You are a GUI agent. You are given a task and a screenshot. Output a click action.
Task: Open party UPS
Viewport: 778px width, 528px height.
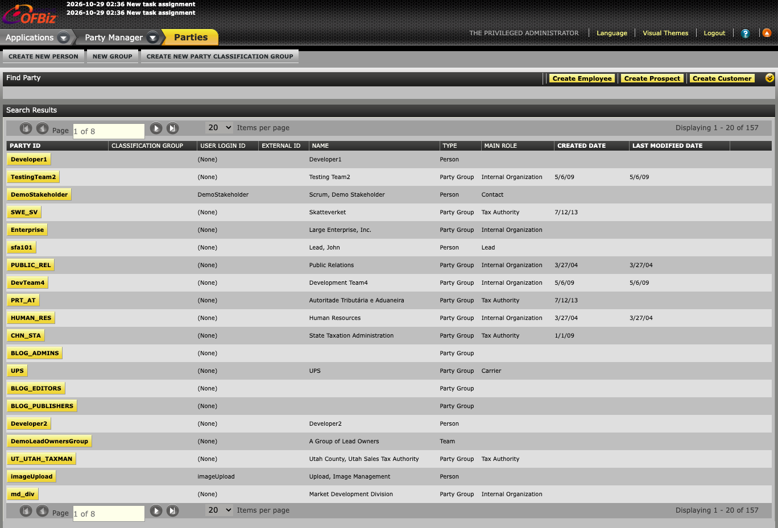point(17,371)
